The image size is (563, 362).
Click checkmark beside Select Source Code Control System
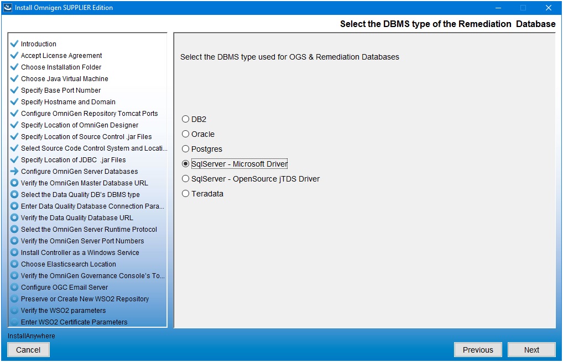coord(14,148)
